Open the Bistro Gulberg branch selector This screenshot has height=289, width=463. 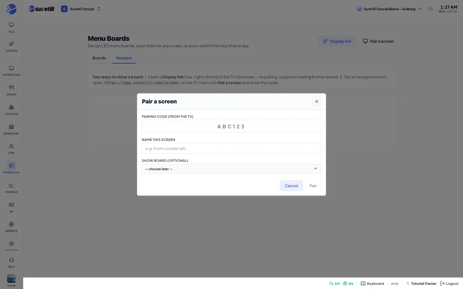pos(389,9)
